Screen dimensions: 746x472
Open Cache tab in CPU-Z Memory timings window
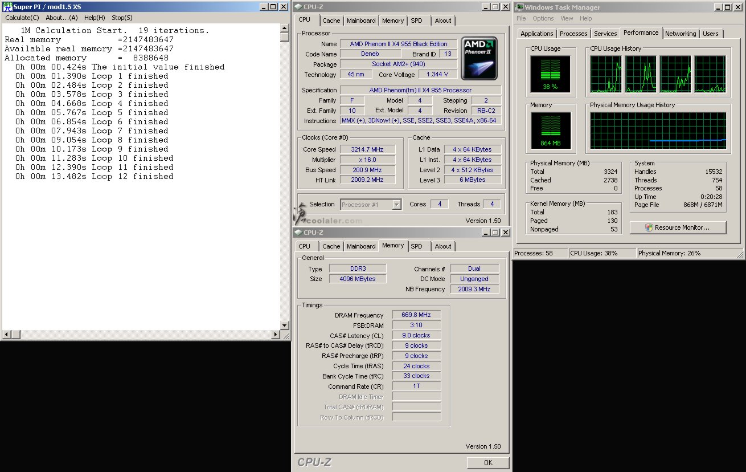coord(331,246)
